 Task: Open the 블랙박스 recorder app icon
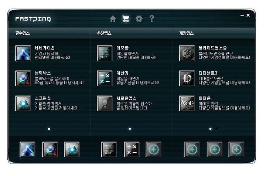[x=23, y=78]
